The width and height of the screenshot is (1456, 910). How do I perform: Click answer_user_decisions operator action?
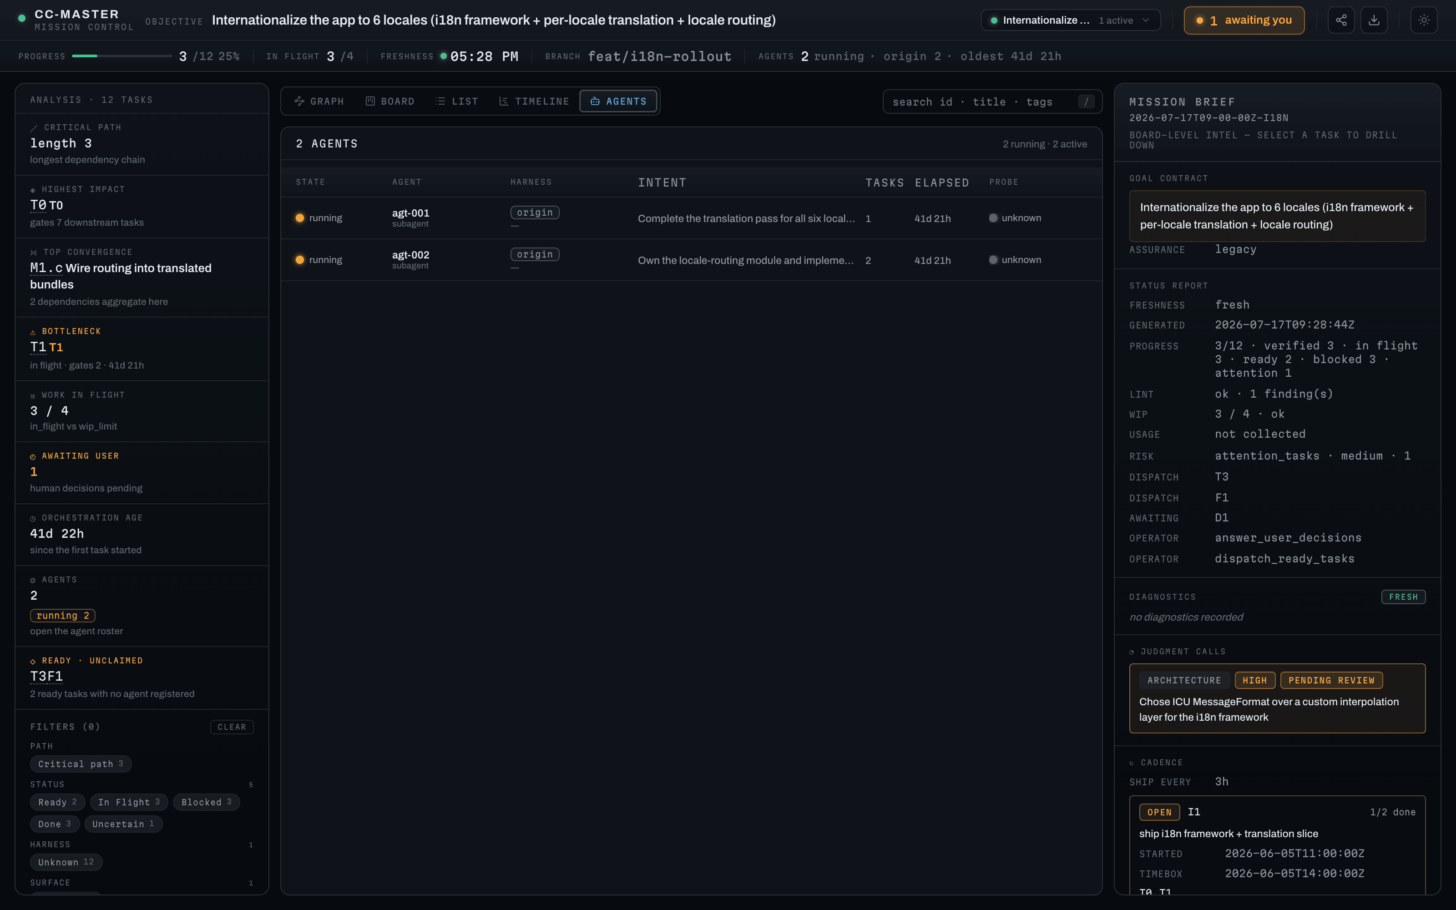pos(1288,537)
